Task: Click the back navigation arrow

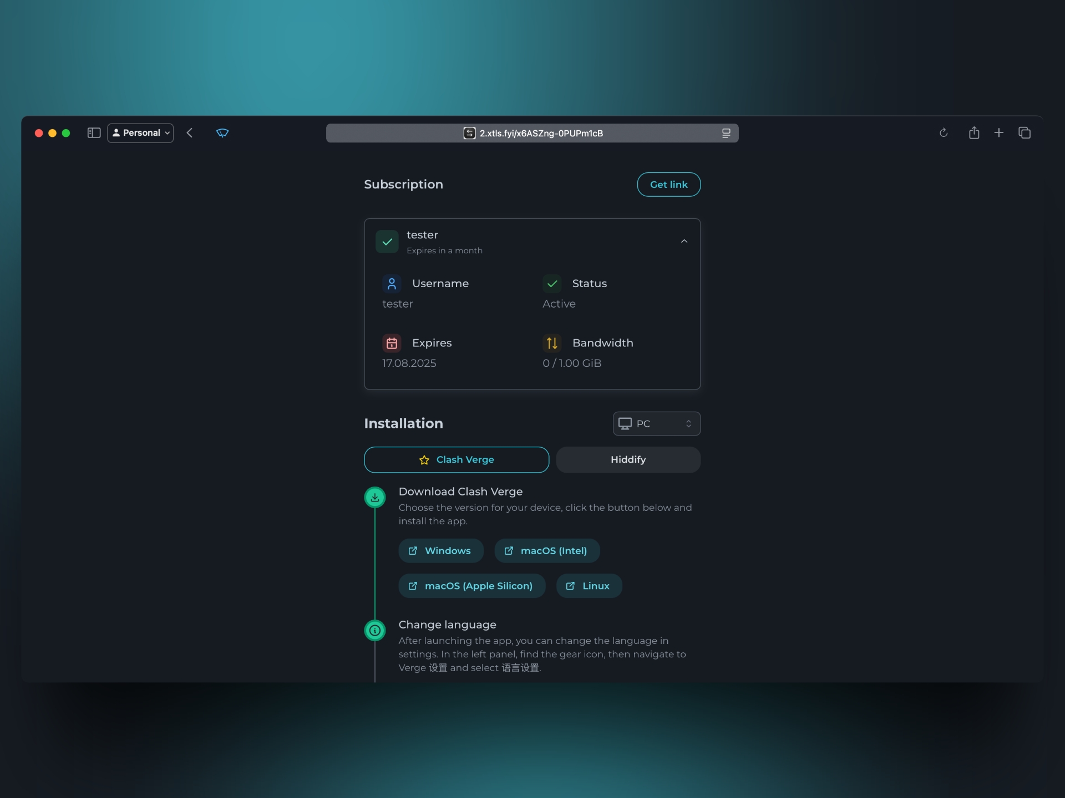Action: (x=190, y=133)
